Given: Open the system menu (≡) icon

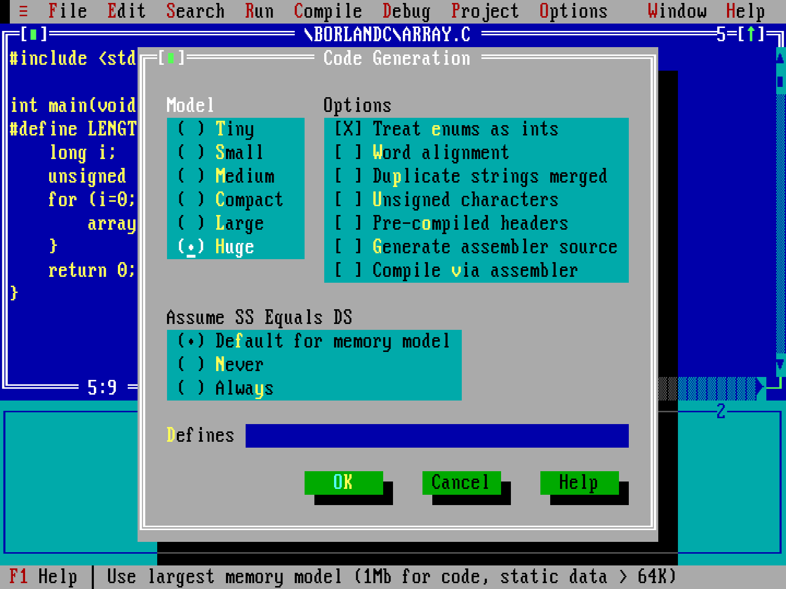Looking at the screenshot, I should coord(24,11).
